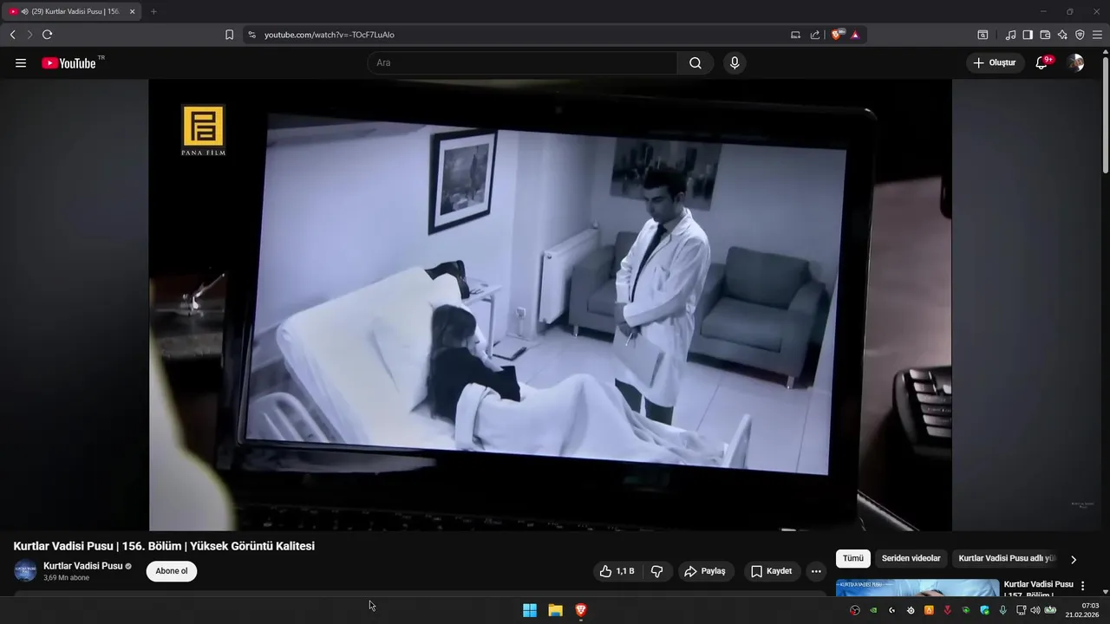Open the network tray icon
The height and width of the screenshot is (624, 1110).
1022,610
